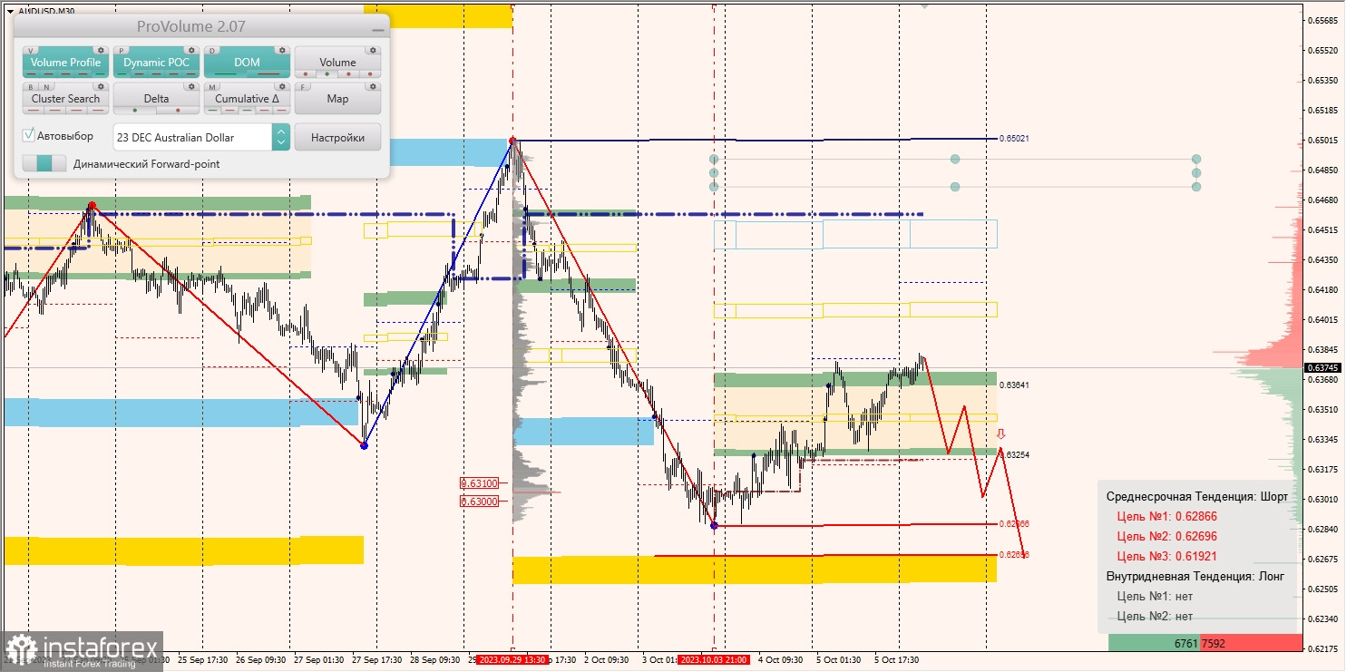Select the green-line mode under Dynamic POC
This screenshot has width=1346, height=672.
(122, 73)
